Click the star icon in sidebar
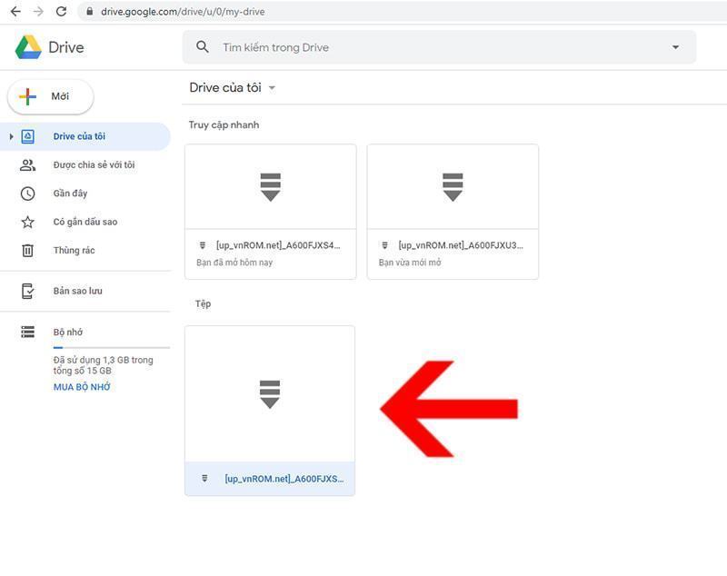 point(28,222)
